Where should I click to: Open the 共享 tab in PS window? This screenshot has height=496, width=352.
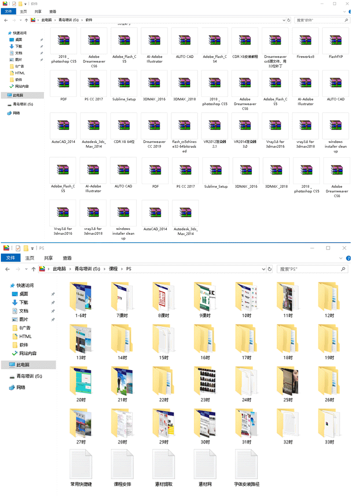[48, 258]
